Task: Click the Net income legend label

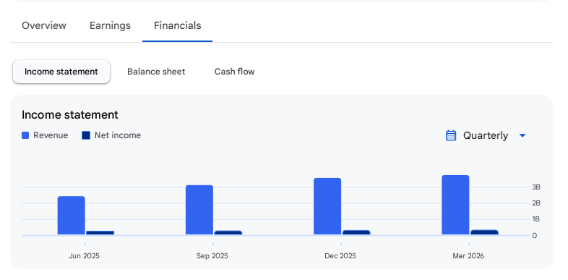Action: (x=118, y=135)
